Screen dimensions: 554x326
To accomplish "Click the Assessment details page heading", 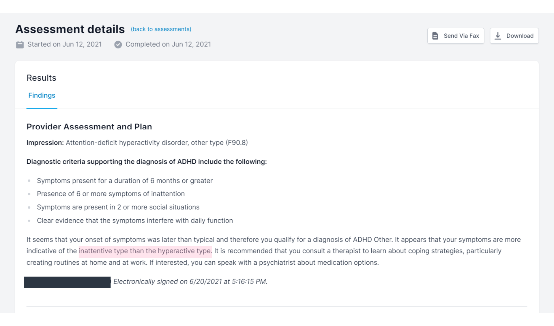I will (70, 29).
